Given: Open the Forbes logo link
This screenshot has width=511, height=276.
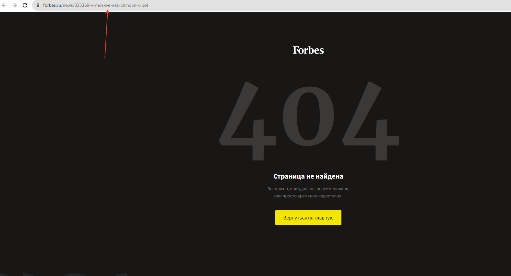Looking at the screenshot, I should (x=308, y=50).
